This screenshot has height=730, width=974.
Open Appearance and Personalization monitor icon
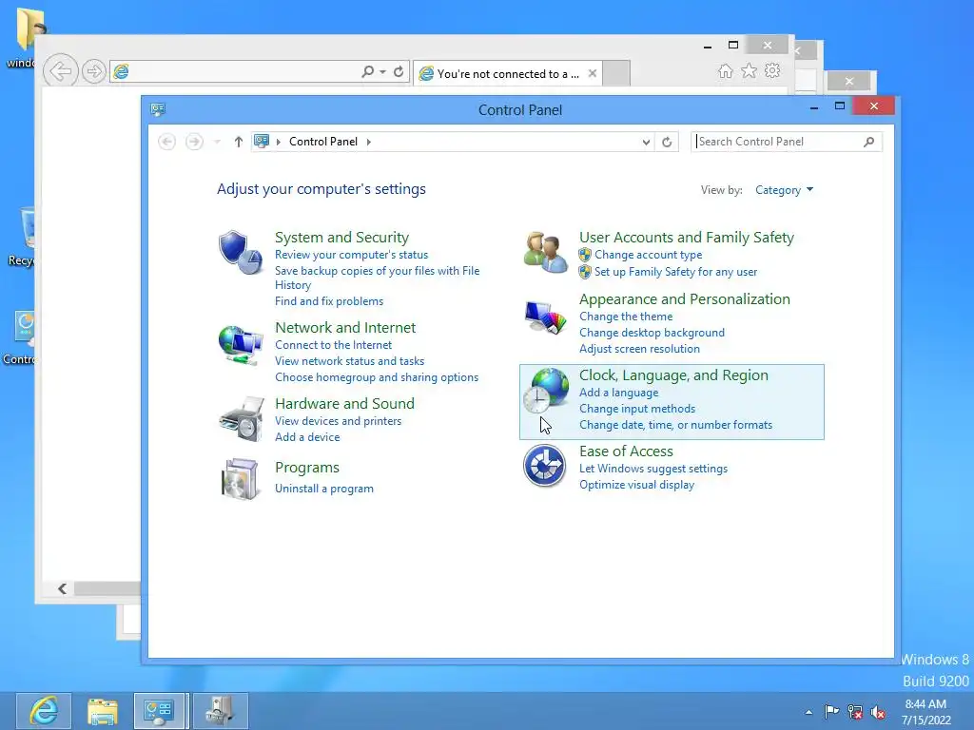pyautogui.click(x=545, y=317)
